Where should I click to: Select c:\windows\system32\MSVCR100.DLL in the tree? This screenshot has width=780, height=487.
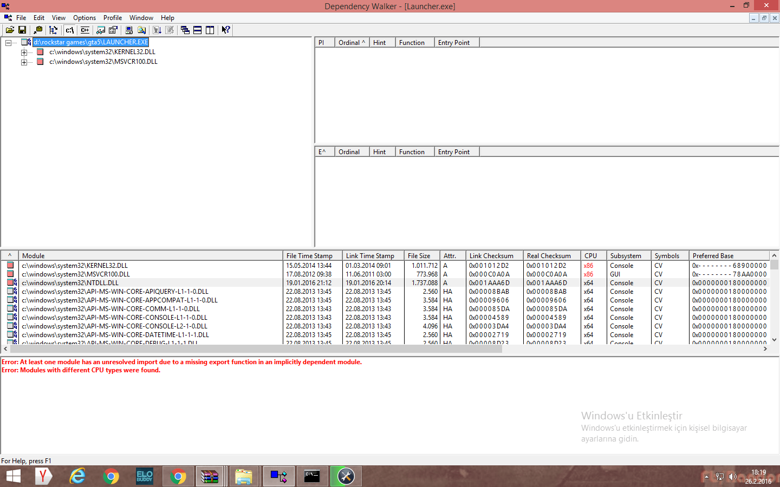[103, 62]
